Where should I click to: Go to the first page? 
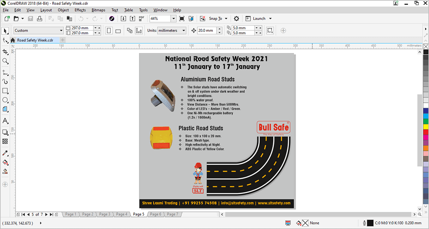[x=23, y=214]
